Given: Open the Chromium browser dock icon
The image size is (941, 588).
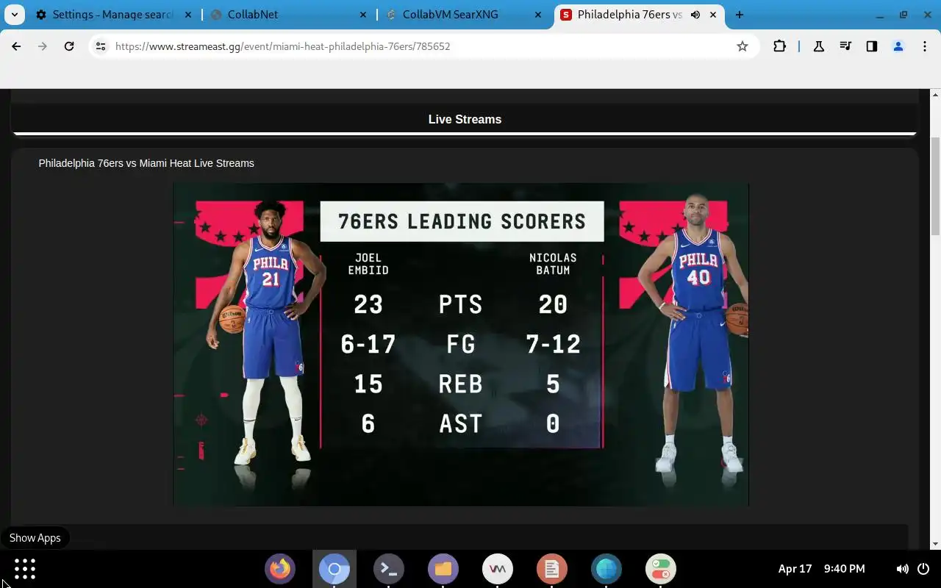Looking at the screenshot, I should click(x=334, y=569).
